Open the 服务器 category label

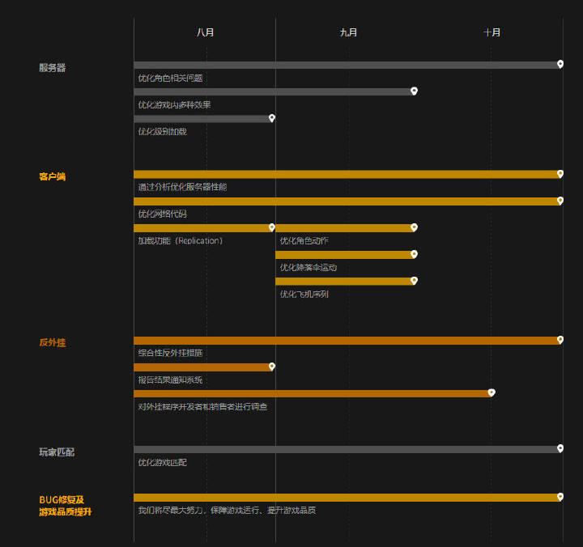point(53,68)
